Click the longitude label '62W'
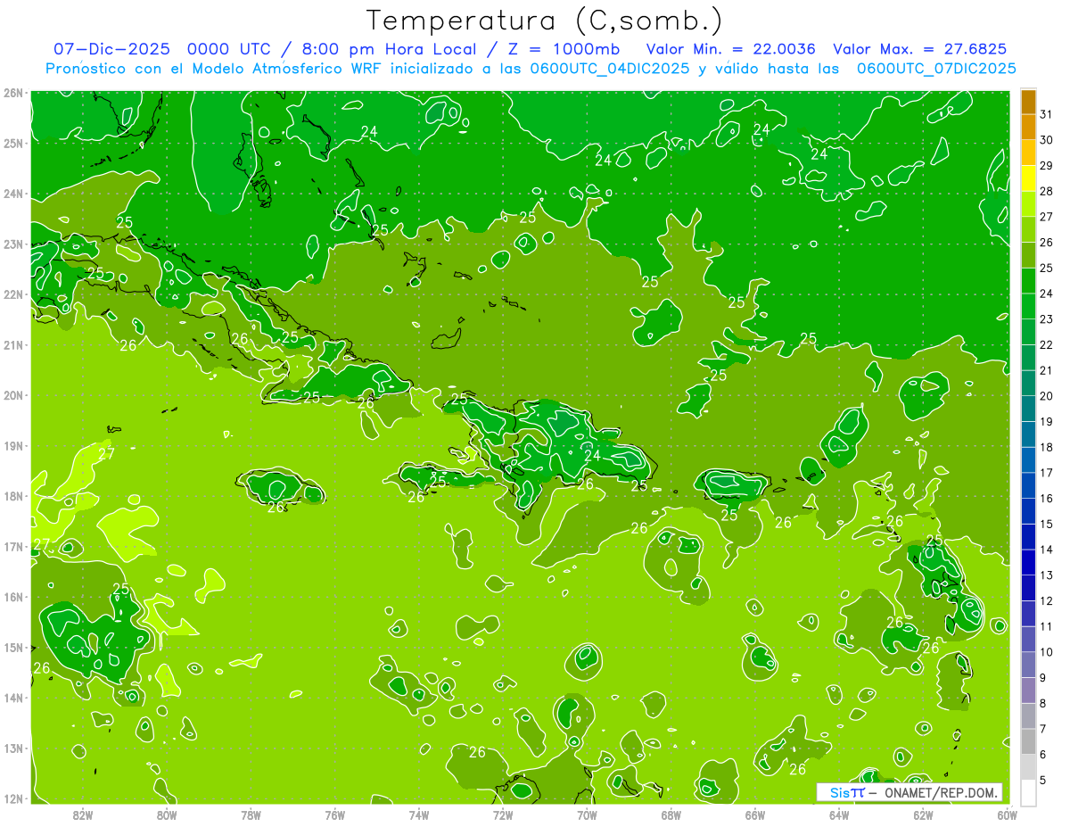1070x827 pixels. click(923, 815)
